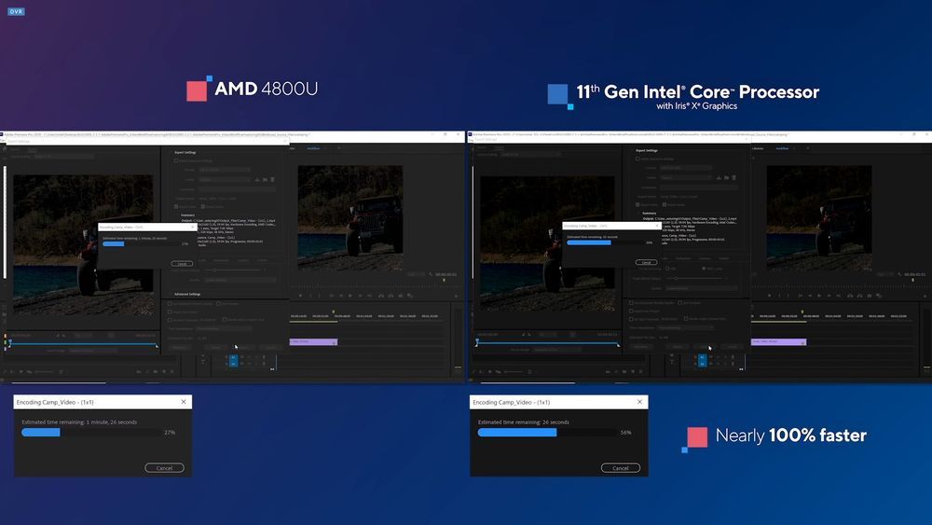Open Format dropdown in Intel Export Settings
The height and width of the screenshot is (525, 932).
685,168
